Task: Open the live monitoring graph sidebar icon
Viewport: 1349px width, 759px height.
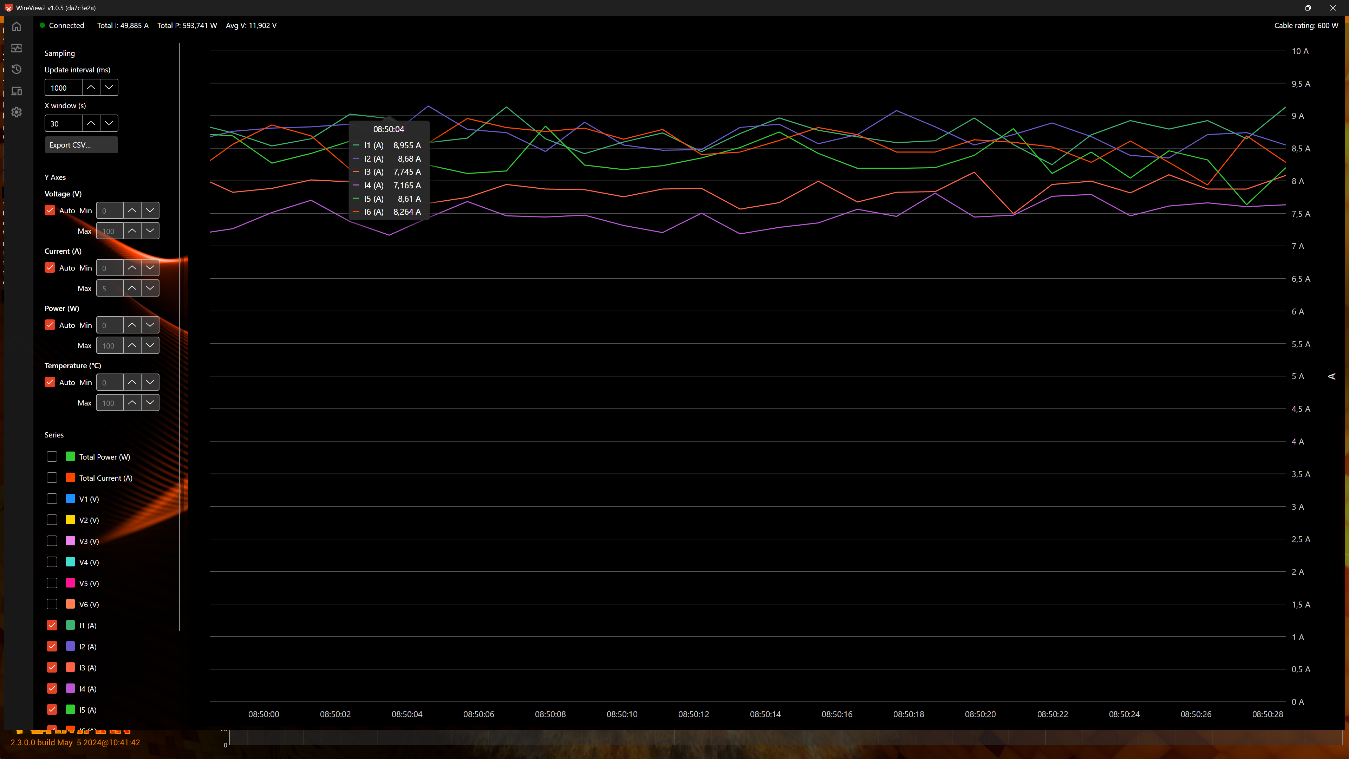Action: (17, 48)
